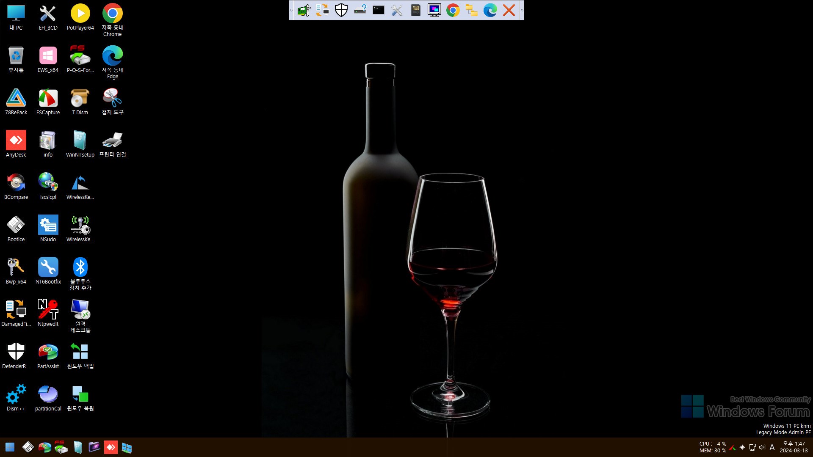813x457 pixels.
Task: Open 저쪽 동네 Chrome desktop shortcut
Action: coord(113,20)
